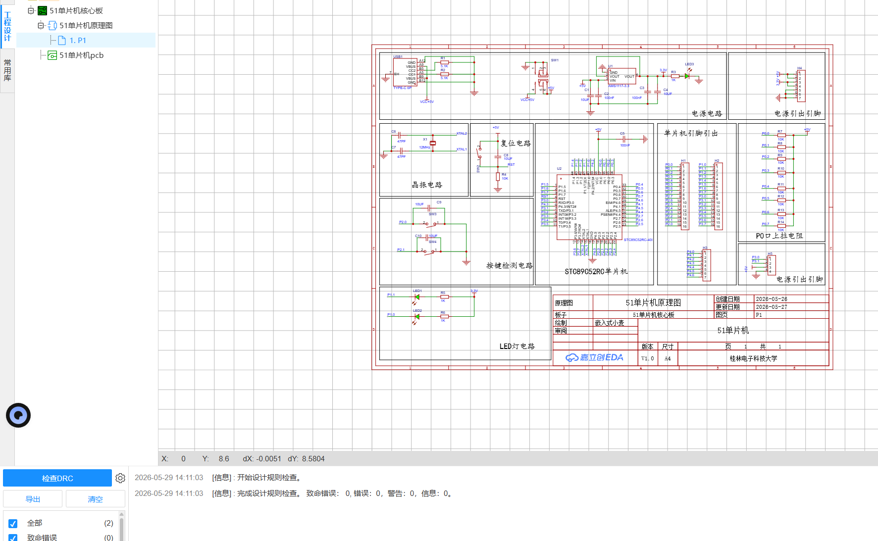
Task: Click the 51单片机原理图 schematic icon
Action: 52,25
